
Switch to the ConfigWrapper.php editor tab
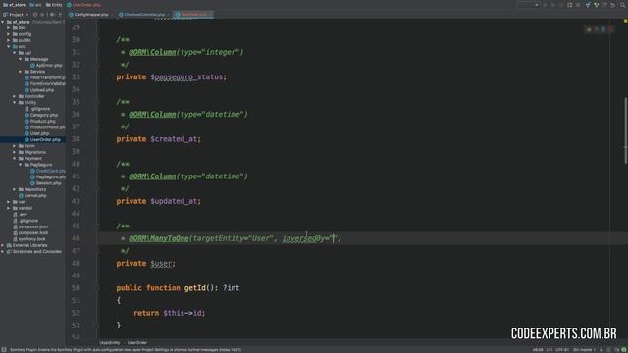click(x=91, y=15)
